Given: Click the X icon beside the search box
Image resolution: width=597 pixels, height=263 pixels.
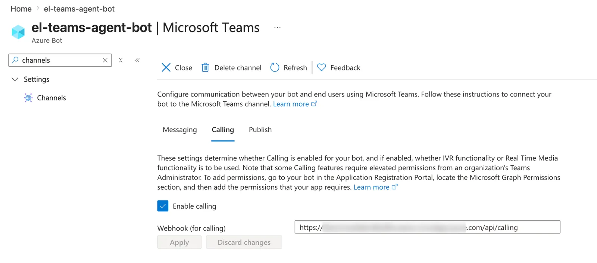Looking at the screenshot, I should coord(121,60).
